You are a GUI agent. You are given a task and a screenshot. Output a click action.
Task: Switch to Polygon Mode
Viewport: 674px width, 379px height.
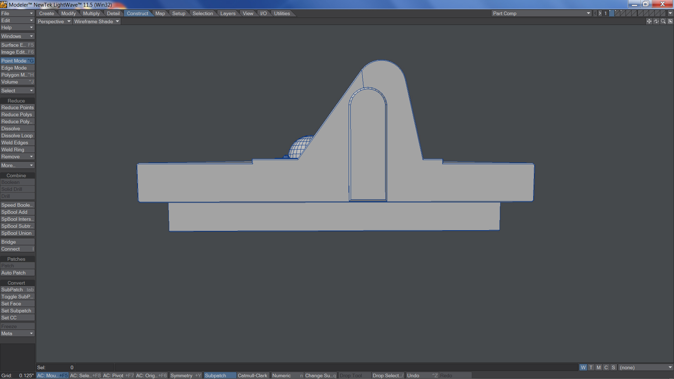(x=17, y=75)
